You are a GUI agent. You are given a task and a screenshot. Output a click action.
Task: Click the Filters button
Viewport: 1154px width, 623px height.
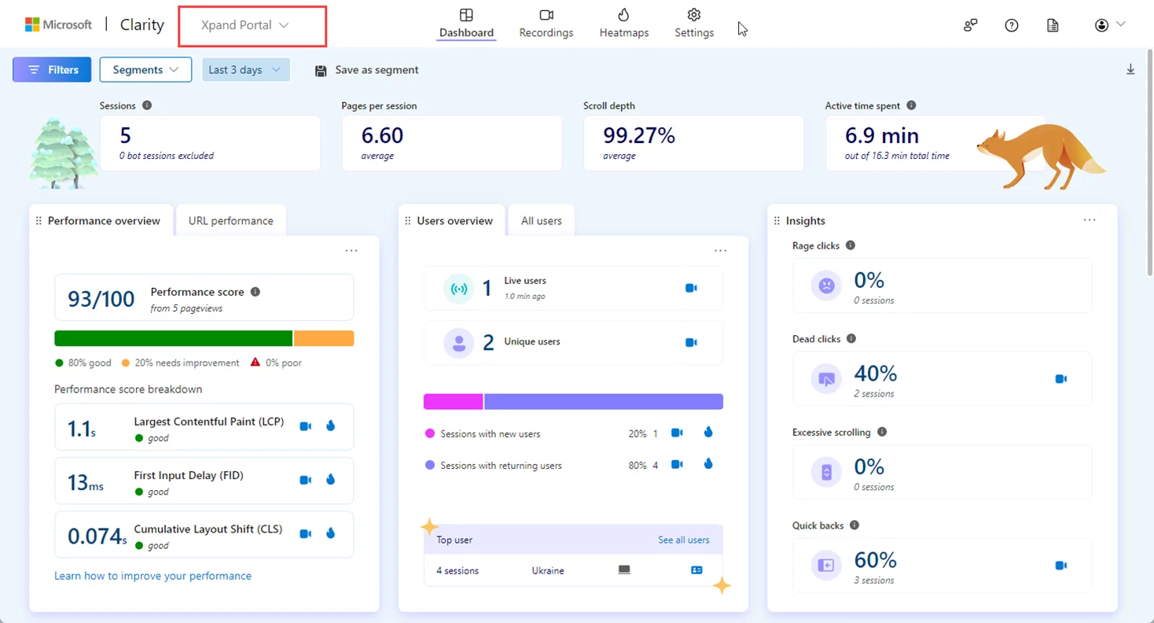coord(52,70)
